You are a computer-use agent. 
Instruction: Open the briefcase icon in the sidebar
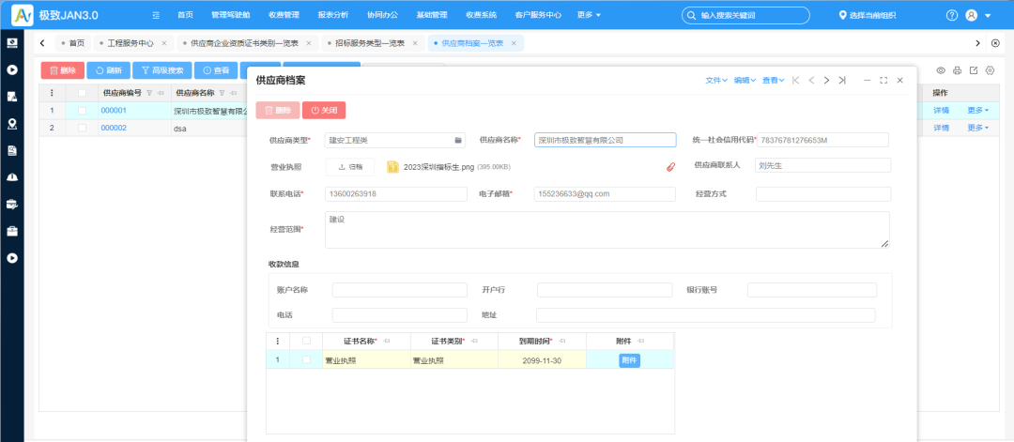pyautogui.click(x=11, y=231)
